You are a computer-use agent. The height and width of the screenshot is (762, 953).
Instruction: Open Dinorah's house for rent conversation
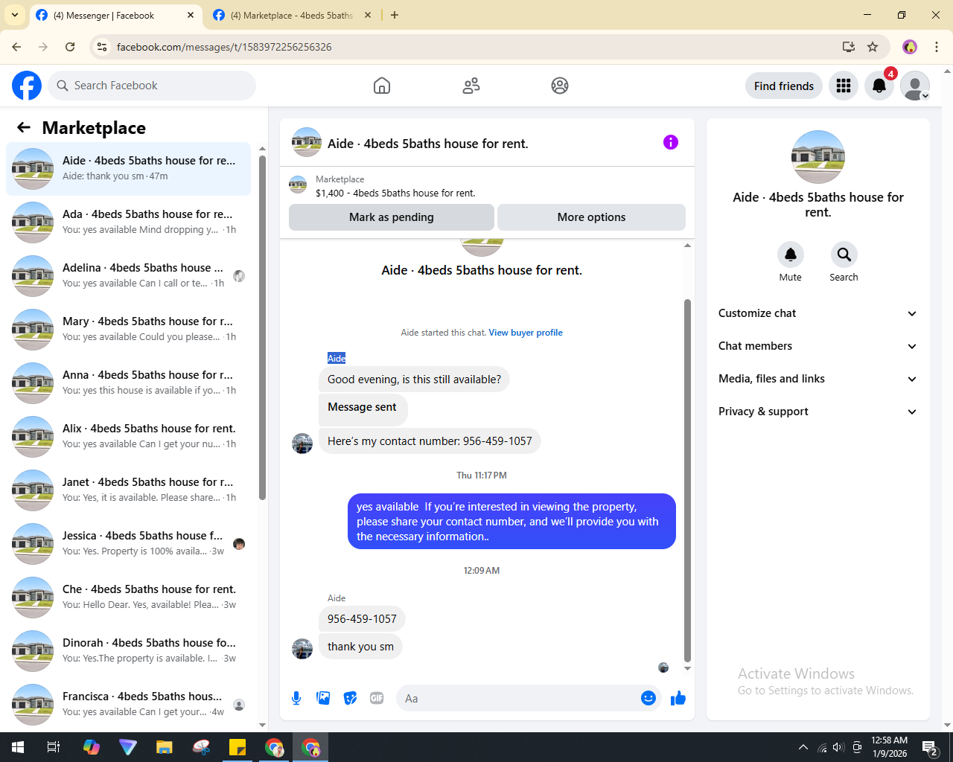pyautogui.click(x=128, y=651)
